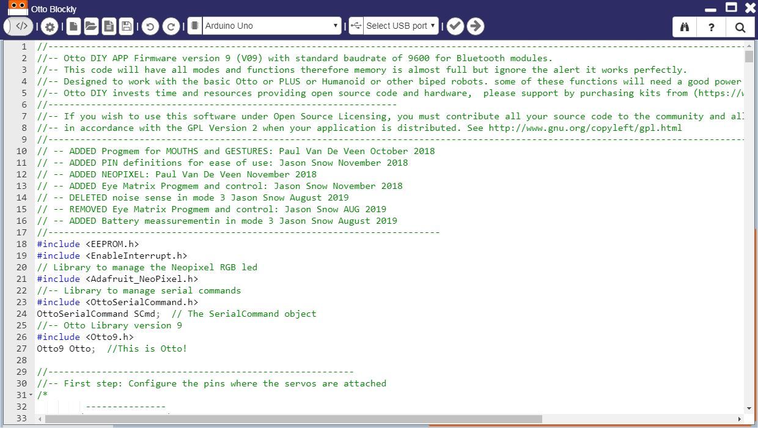
Task: Click line number 28 in gutter
Action: coord(21,360)
